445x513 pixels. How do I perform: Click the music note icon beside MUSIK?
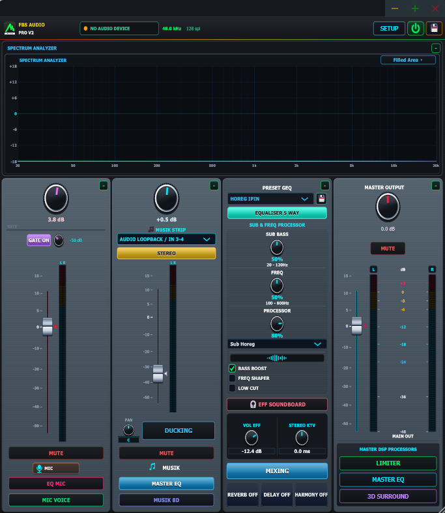tap(152, 467)
